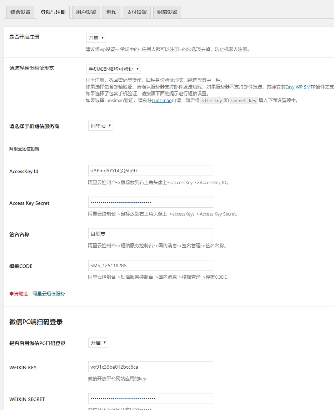Focus the 模板CODE input field
The width and height of the screenshot is (334, 410).
[x=150, y=265]
